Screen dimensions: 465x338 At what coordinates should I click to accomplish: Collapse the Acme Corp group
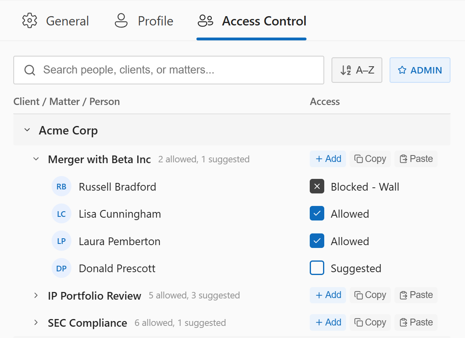pos(27,130)
